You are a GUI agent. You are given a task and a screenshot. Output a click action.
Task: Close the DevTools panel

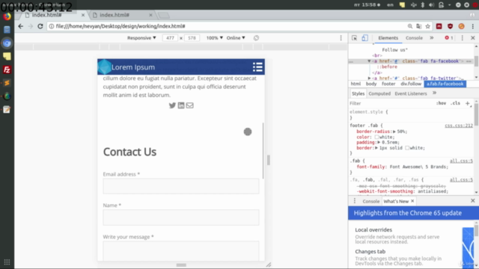coord(473,38)
